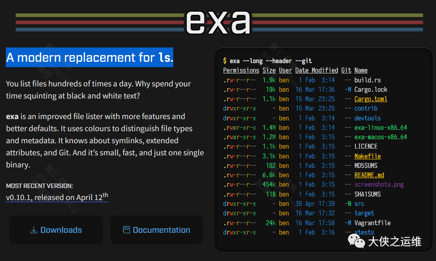Screen dimensions: 436x261
Task: Click the file name Cargo.toml
Action: [371, 99]
